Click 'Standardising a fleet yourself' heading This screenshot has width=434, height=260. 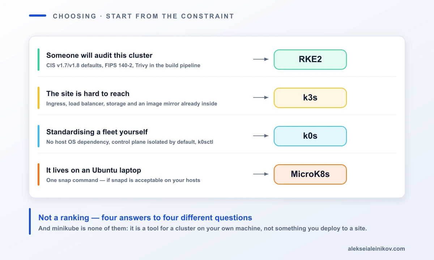tap(97, 132)
